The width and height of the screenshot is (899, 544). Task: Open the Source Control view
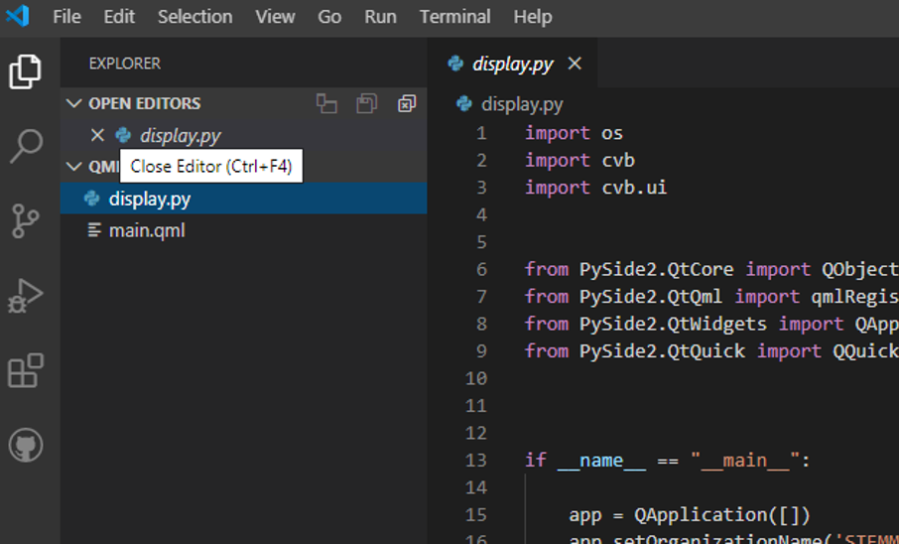pyautogui.click(x=26, y=220)
